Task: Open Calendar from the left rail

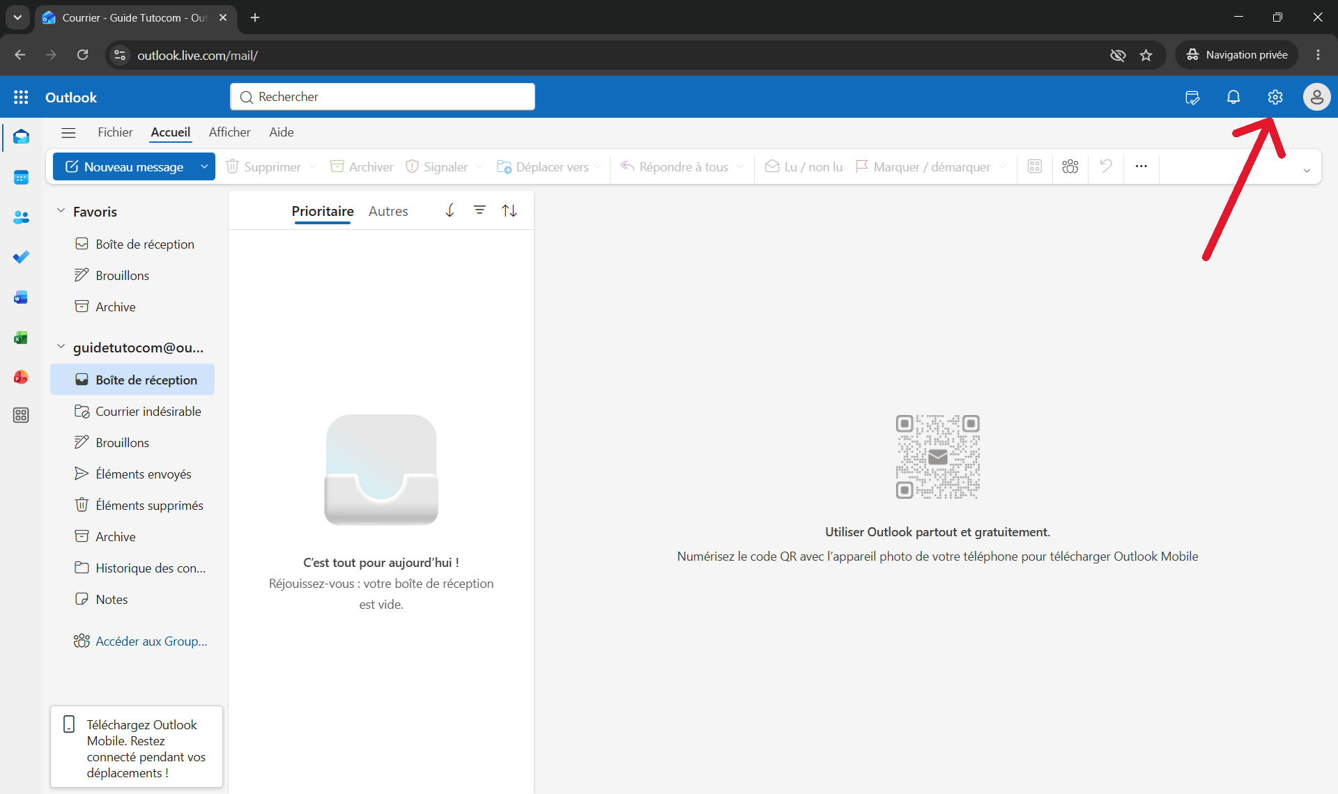Action: 21,178
